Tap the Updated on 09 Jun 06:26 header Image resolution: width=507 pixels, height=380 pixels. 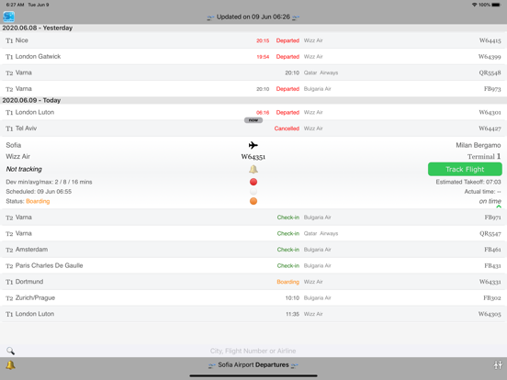click(x=253, y=17)
